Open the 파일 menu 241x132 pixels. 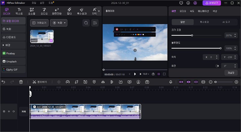pyautogui.click(x=34, y=3)
